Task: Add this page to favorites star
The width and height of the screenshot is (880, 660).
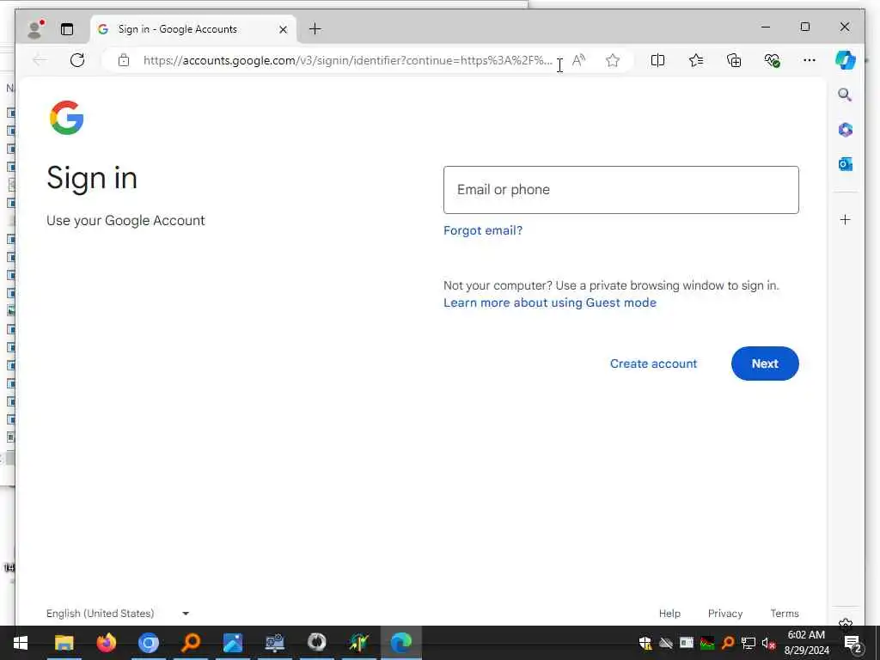Action: click(x=612, y=60)
